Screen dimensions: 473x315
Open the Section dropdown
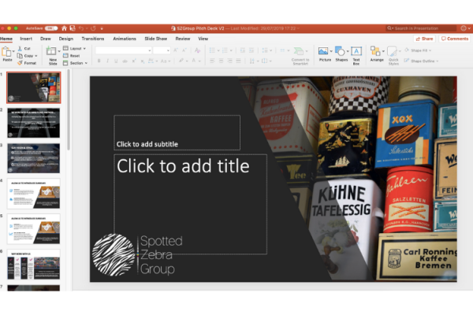point(76,63)
